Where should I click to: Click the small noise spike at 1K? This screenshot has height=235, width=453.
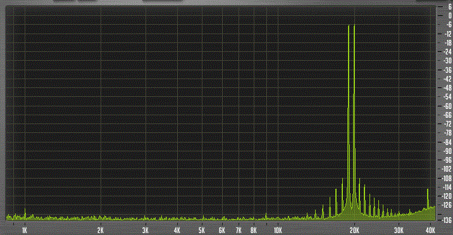pos(25,213)
